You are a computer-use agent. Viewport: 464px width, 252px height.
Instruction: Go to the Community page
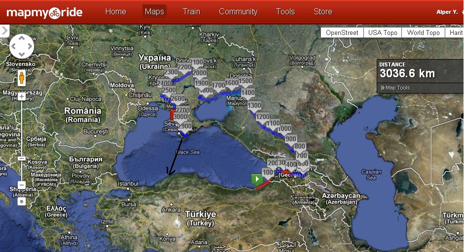tap(238, 12)
